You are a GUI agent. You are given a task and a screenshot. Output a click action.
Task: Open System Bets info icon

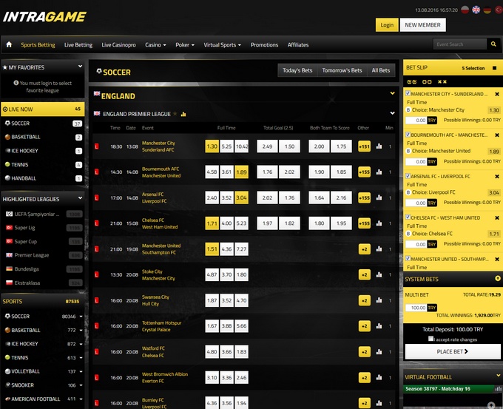coord(498,278)
